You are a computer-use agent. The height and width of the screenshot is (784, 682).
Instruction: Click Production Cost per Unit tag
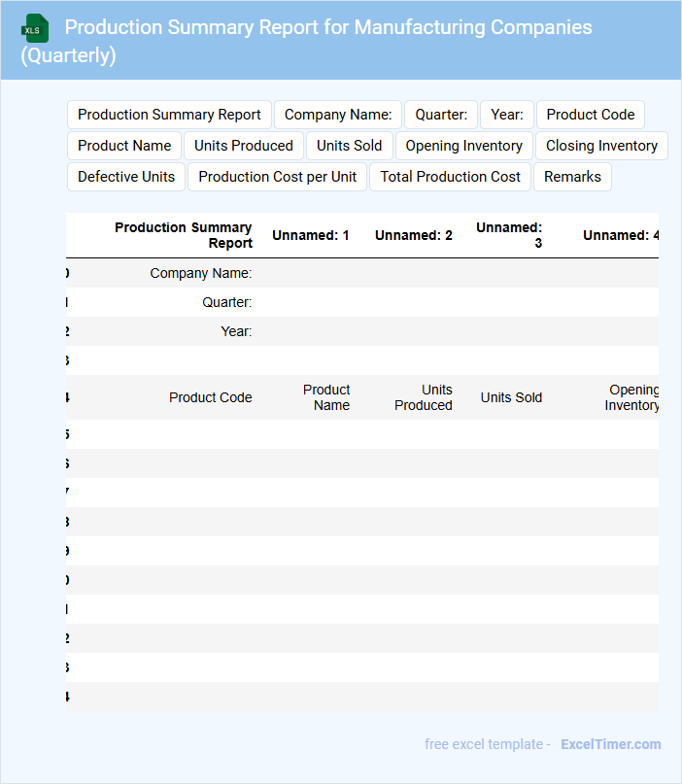[x=278, y=177]
